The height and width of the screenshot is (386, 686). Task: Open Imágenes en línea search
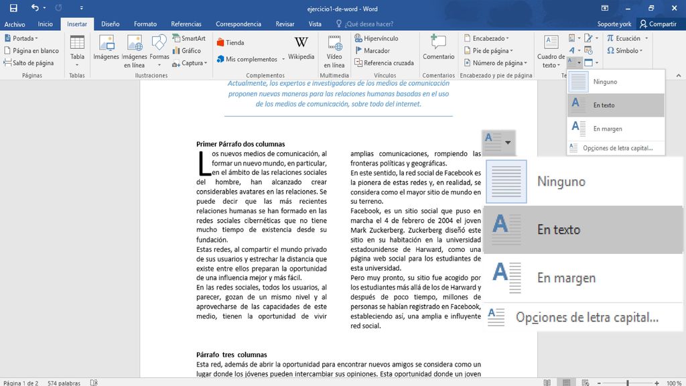(x=134, y=51)
